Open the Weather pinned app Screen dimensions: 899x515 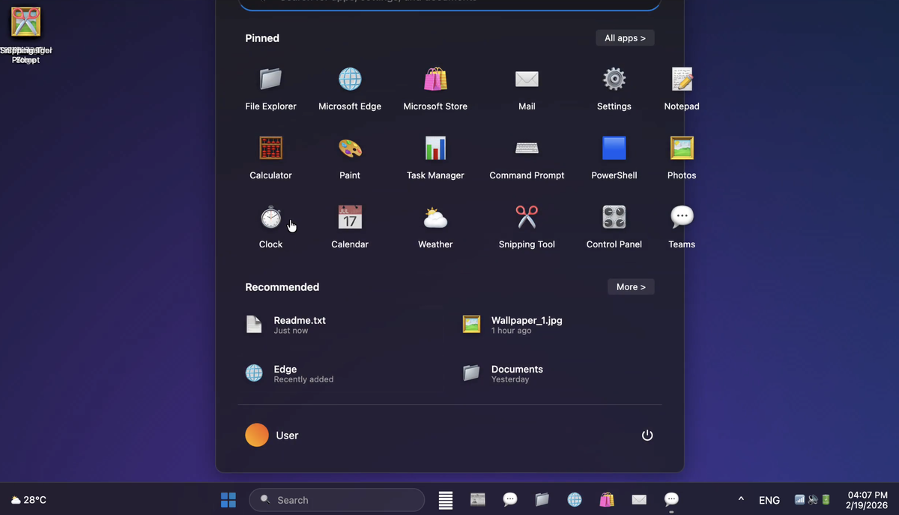pyautogui.click(x=435, y=226)
